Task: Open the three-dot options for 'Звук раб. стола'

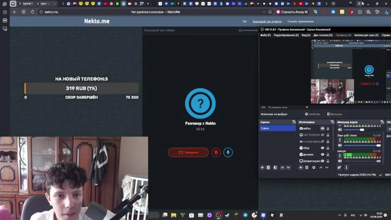Action: click(x=340, y=141)
